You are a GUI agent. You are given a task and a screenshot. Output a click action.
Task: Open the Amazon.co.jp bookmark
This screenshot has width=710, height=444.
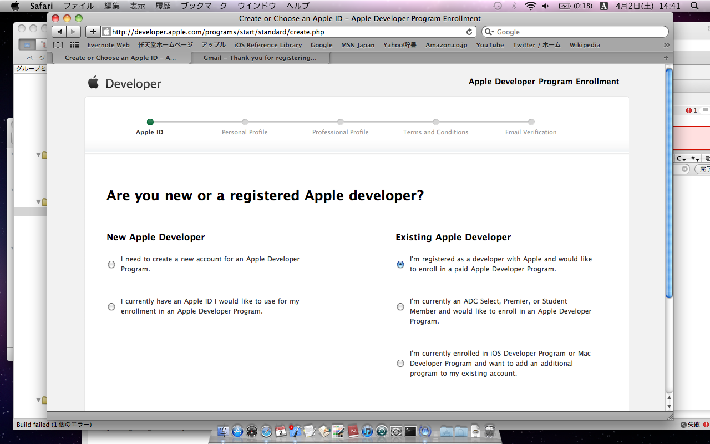click(447, 45)
